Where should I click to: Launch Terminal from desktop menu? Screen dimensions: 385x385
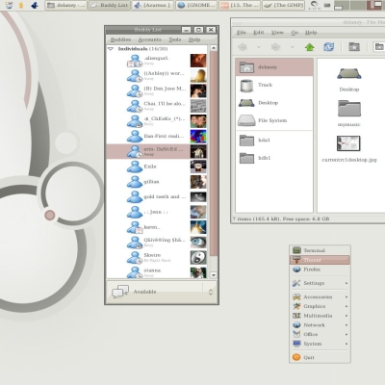tap(320, 250)
